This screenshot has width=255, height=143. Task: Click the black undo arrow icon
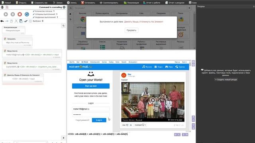coord(2,21)
